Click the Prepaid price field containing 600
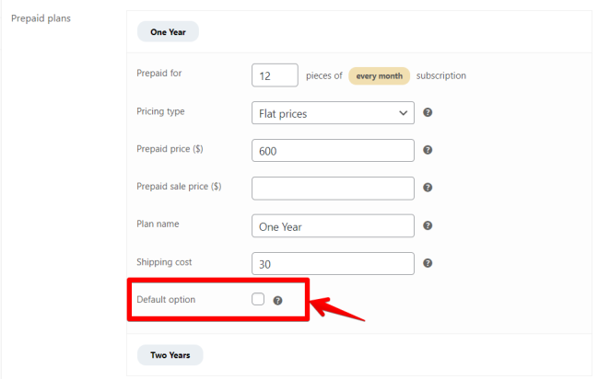598x379 pixels. pos(332,151)
